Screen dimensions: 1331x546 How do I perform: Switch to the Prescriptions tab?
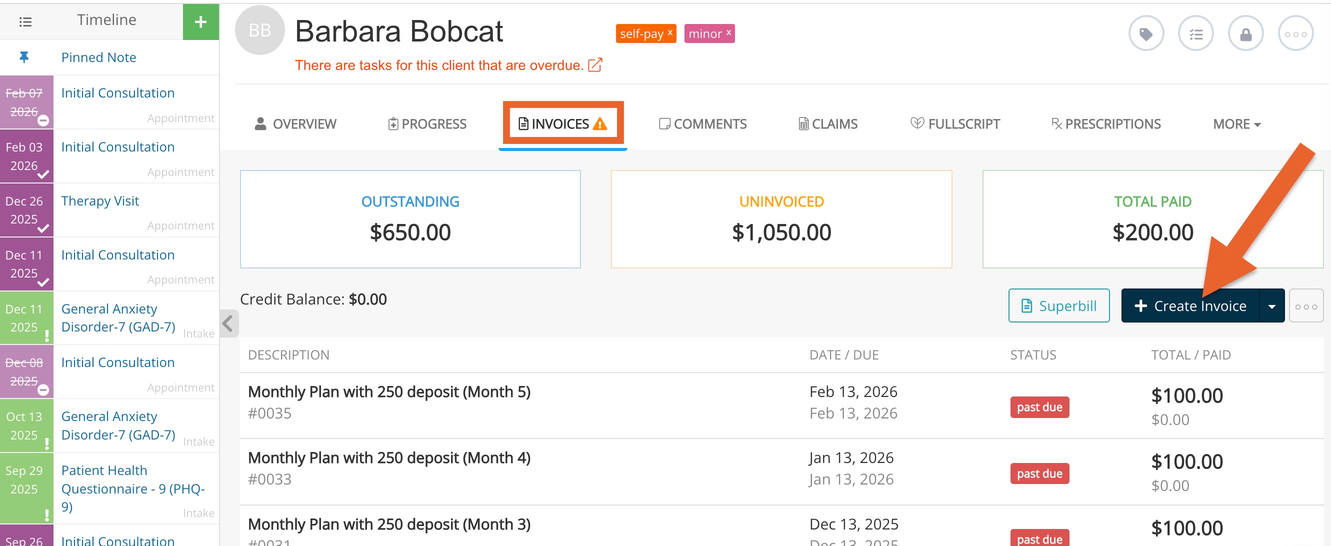(1105, 124)
